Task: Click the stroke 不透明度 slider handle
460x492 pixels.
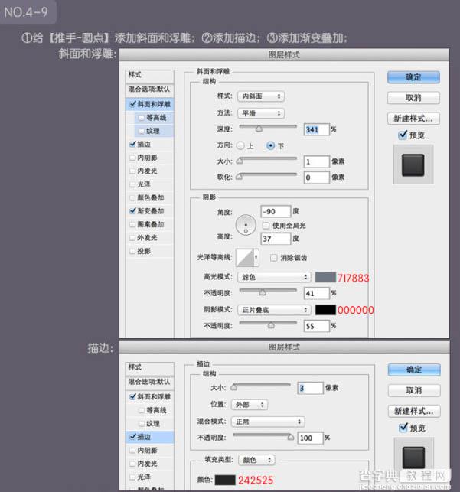Action: tap(291, 437)
